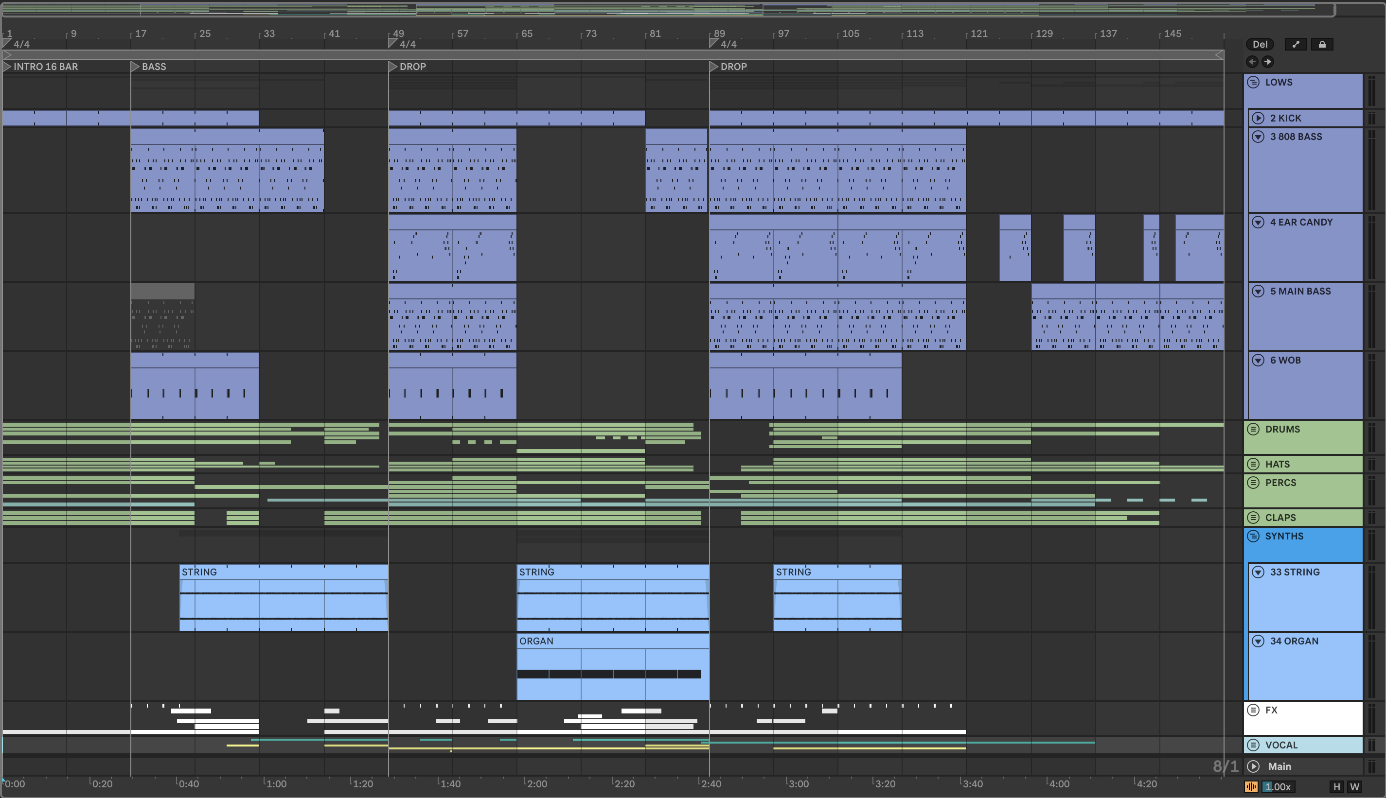Toggle the VOCAL group fold icon
Viewport: 1386px width, 798px height.
[1253, 745]
